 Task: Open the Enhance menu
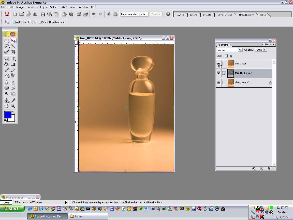tap(32, 7)
